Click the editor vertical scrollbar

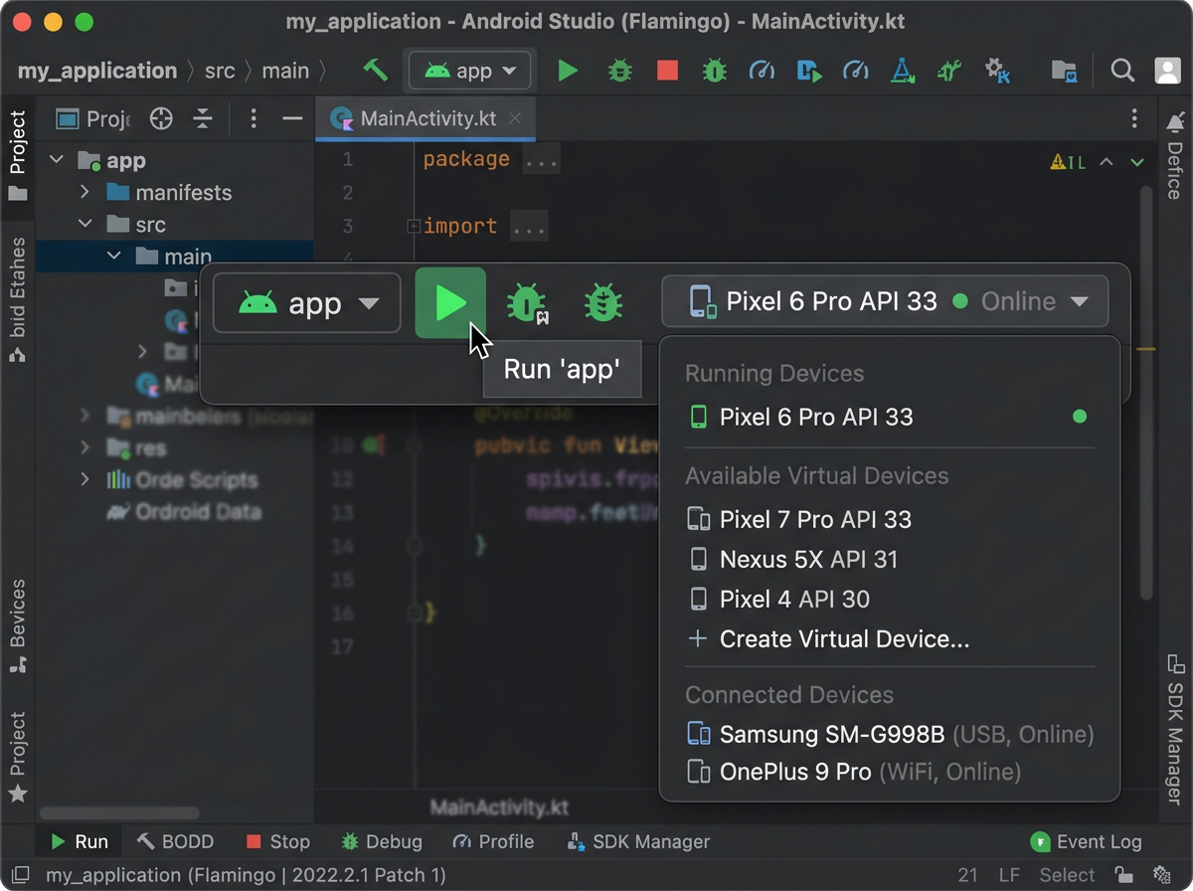pyautogui.click(x=1146, y=393)
